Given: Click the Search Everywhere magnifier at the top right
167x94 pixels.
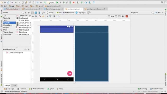Looking at the screenshot, I should 162,2.
